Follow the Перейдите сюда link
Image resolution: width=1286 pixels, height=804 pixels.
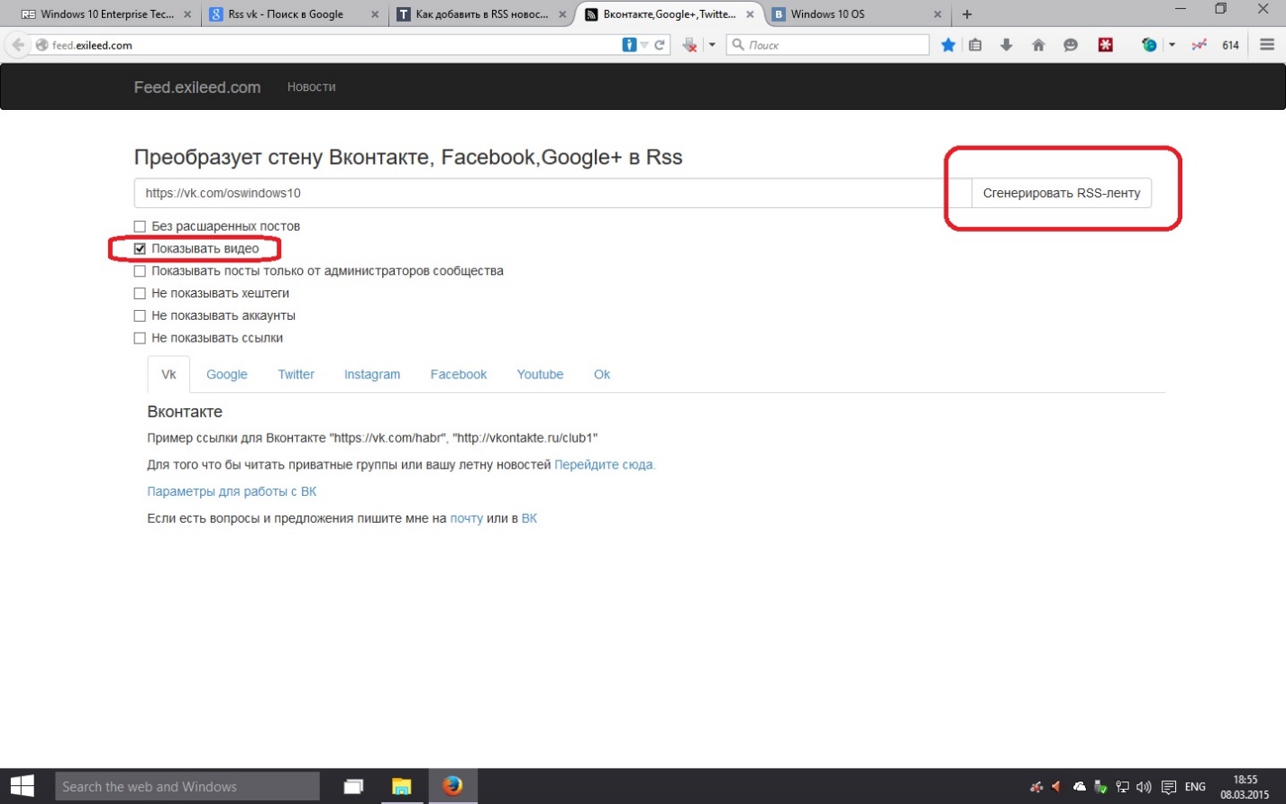[x=605, y=465]
